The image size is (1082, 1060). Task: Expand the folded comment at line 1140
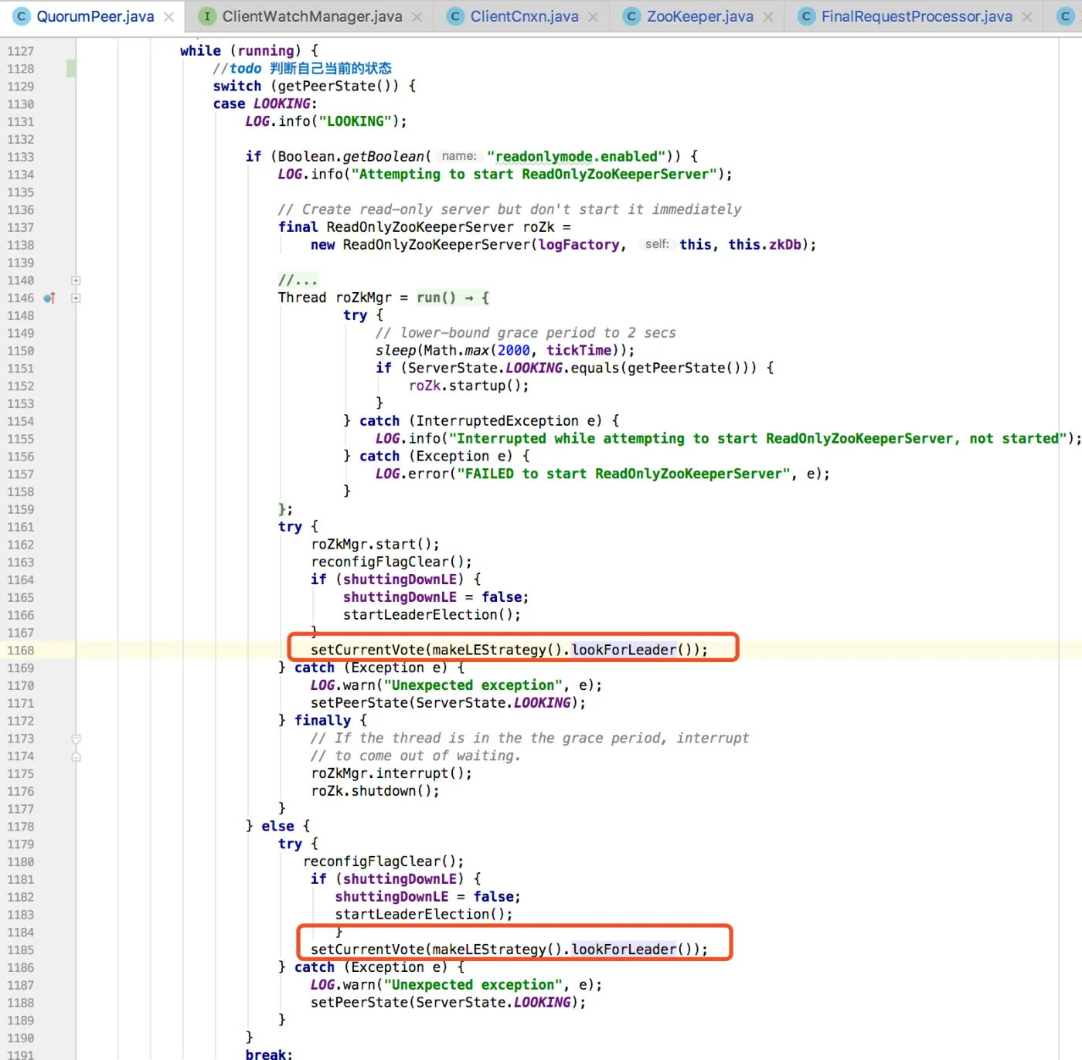pyautogui.click(x=76, y=280)
